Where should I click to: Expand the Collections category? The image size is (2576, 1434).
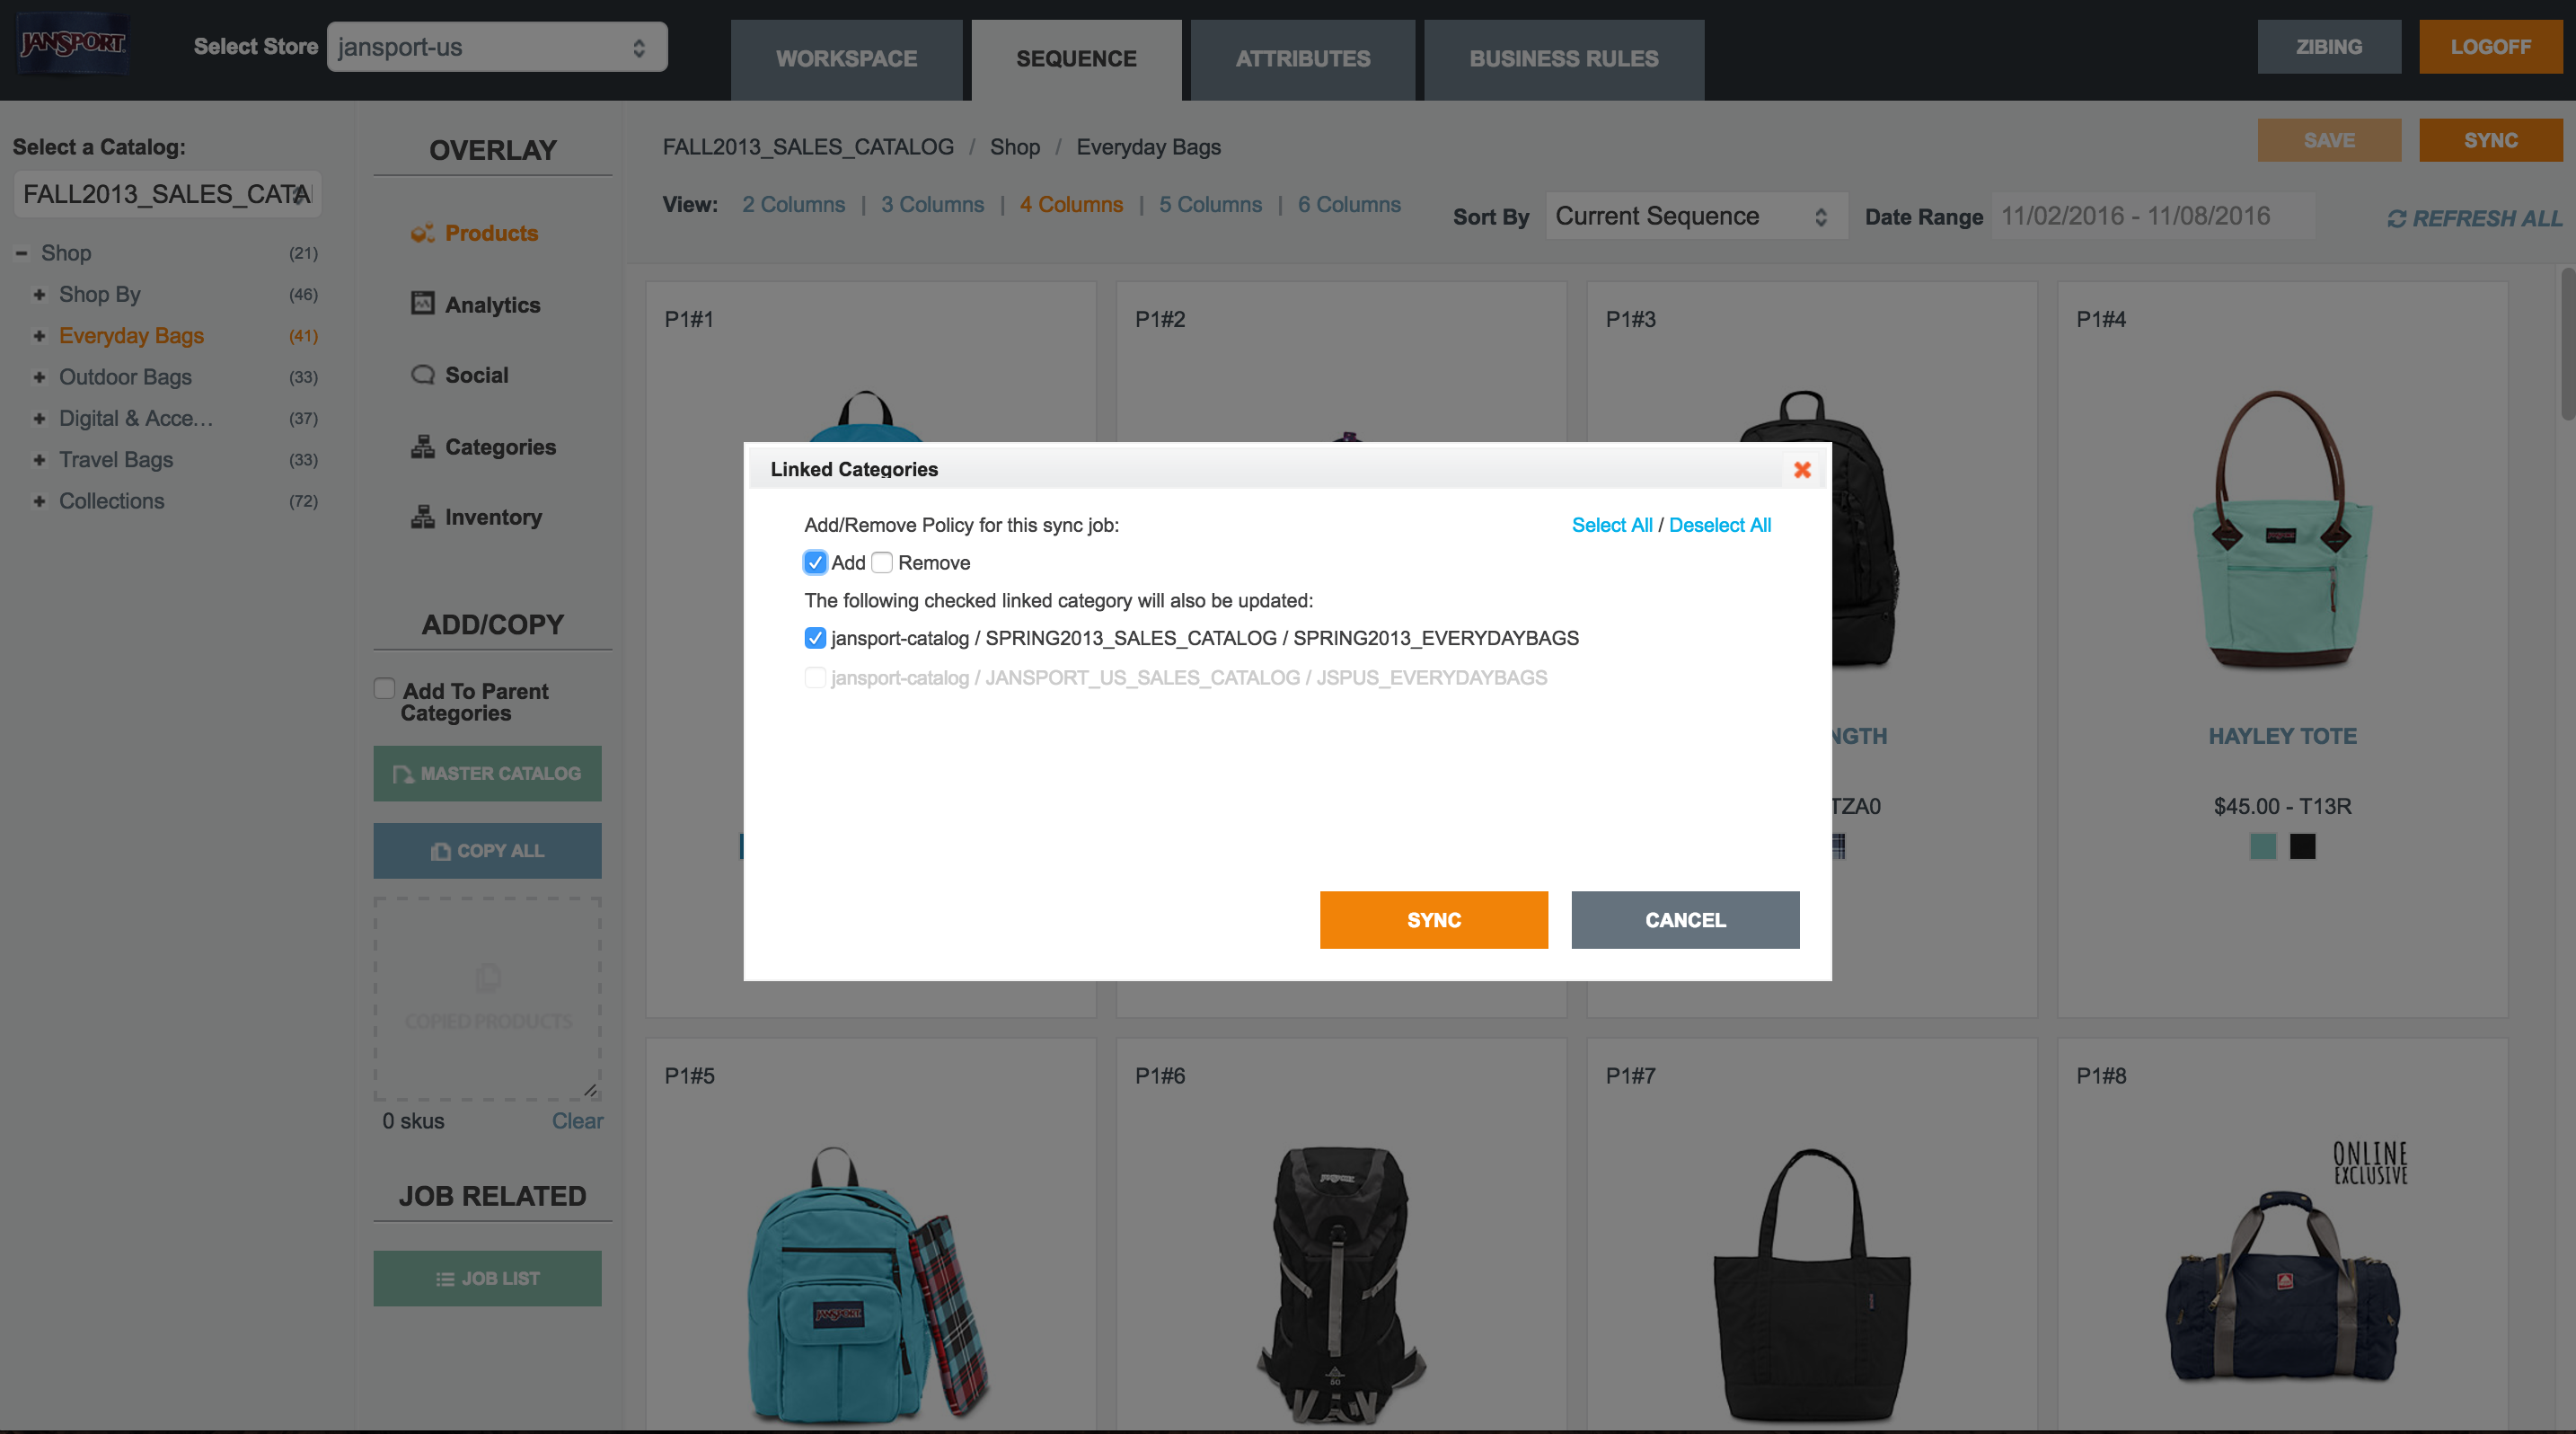[x=39, y=501]
